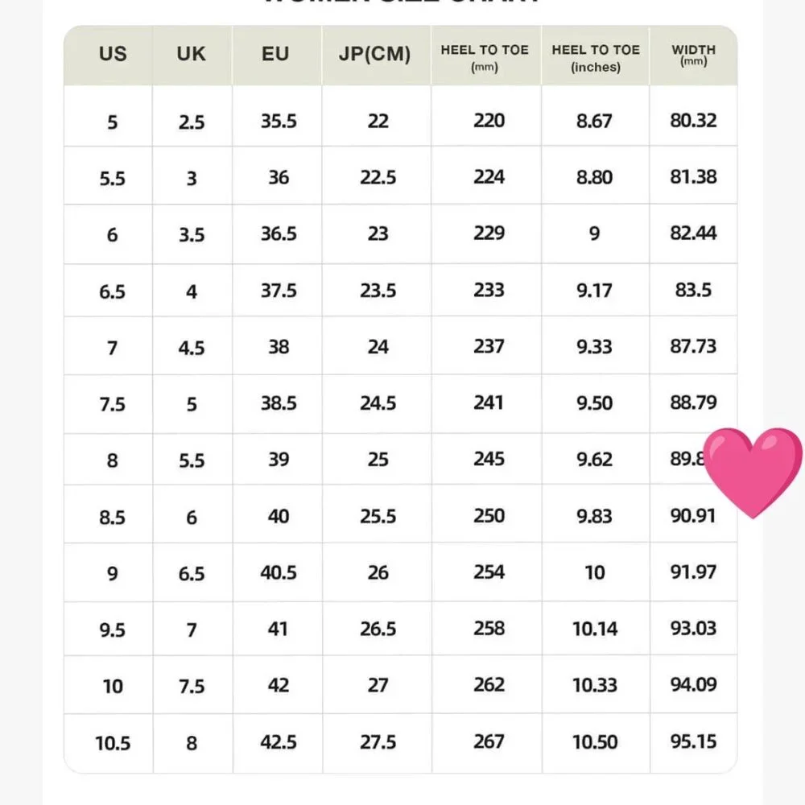Click the 9.62 inches cell

[594, 460]
